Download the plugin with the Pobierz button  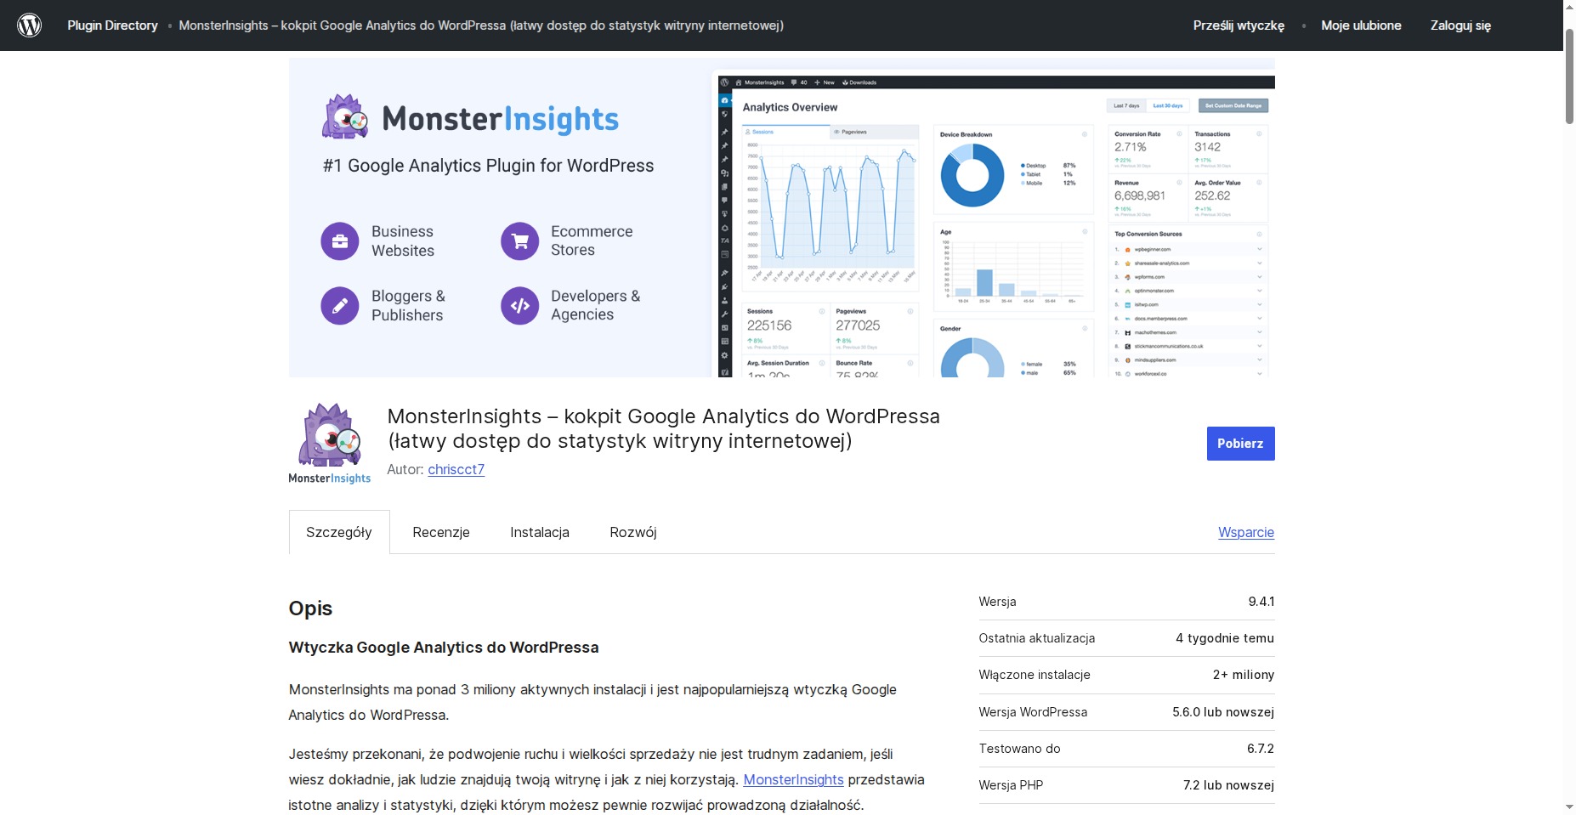tap(1240, 444)
